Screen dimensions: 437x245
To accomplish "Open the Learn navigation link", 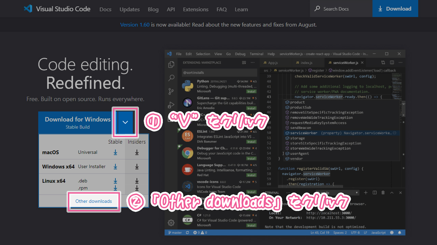I will [x=241, y=9].
